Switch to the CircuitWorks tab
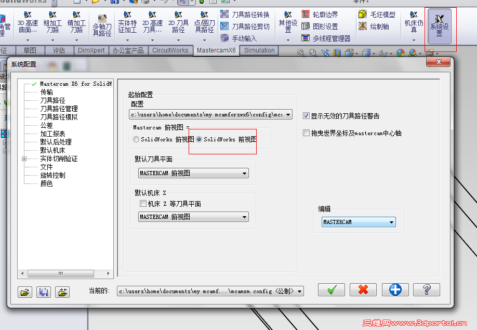This screenshot has height=330, width=477. (170, 50)
